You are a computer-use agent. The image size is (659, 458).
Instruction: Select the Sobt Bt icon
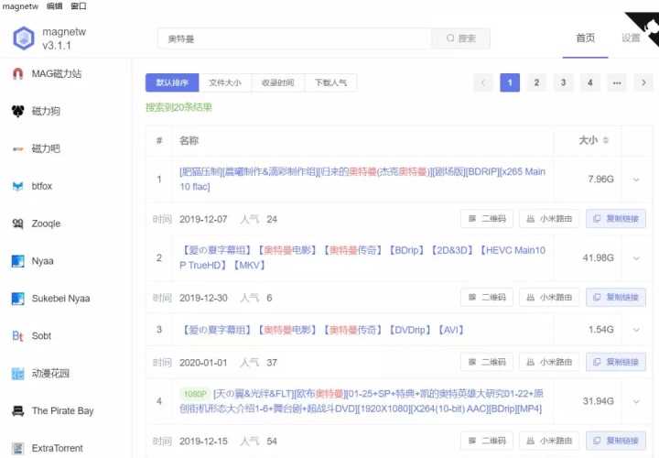click(x=17, y=335)
